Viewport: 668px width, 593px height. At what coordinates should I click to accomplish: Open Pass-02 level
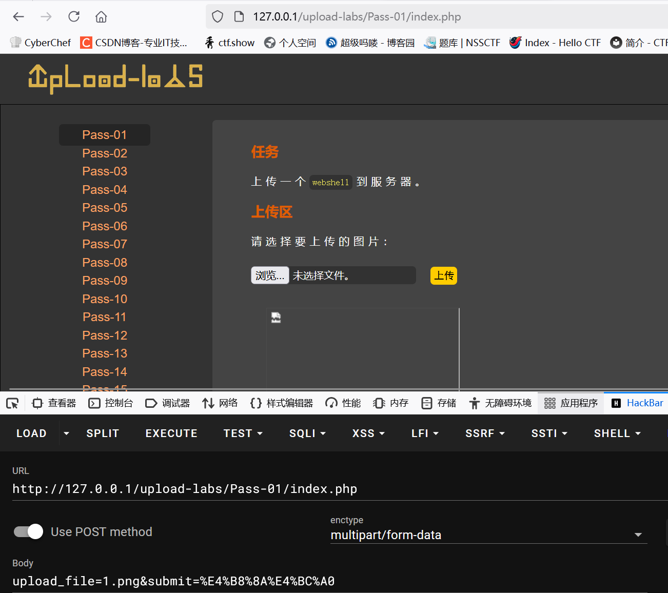click(105, 153)
